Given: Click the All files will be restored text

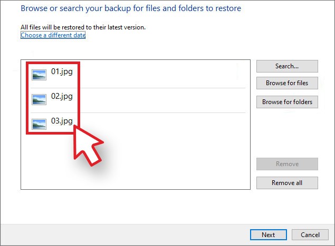Looking at the screenshot, I should pos(83,27).
